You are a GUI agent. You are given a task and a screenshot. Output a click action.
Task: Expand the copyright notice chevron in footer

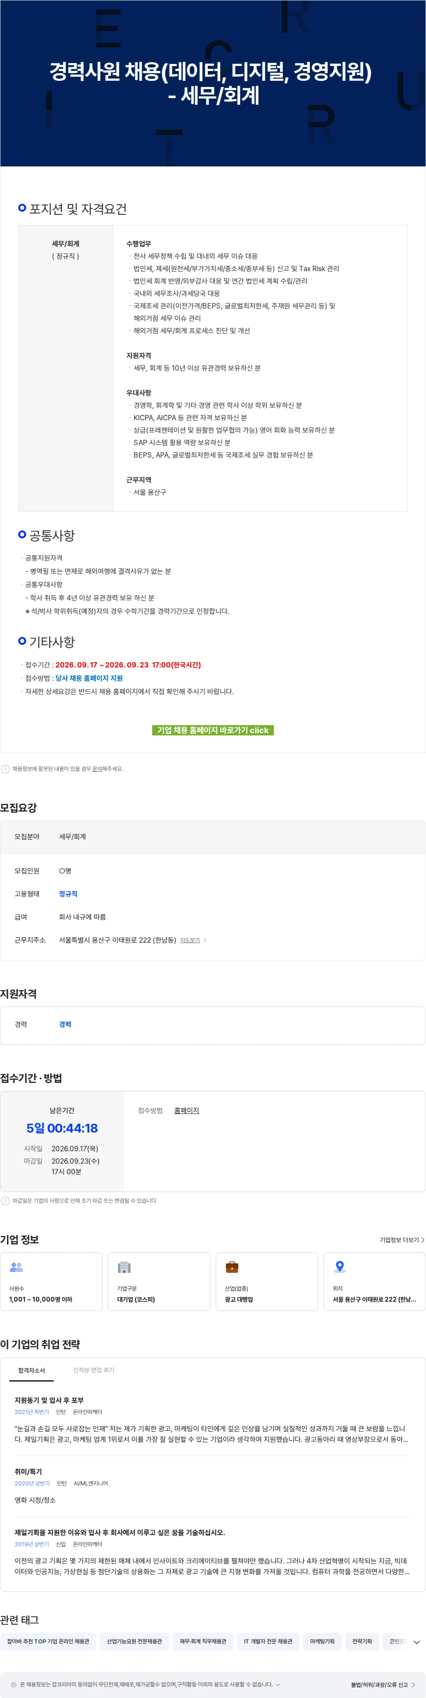[x=278, y=1684]
